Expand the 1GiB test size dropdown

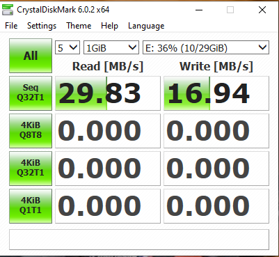pyautogui.click(x=111, y=47)
